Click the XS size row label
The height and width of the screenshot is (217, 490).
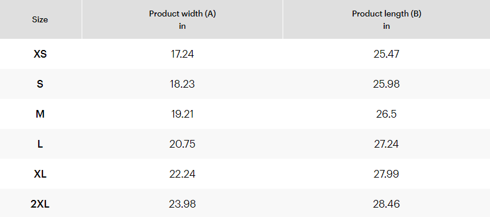[x=40, y=54]
